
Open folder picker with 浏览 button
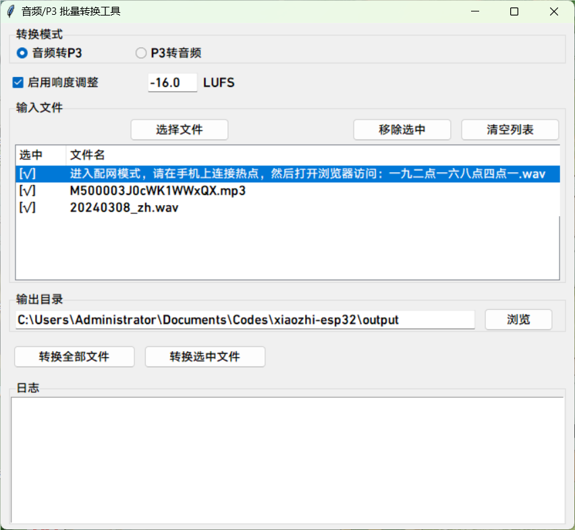(518, 320)
